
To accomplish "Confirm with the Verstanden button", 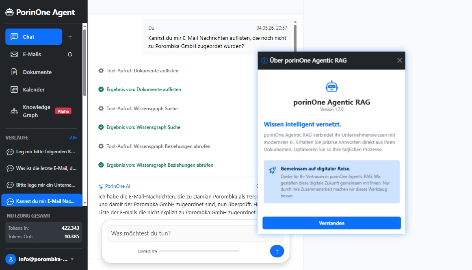I will 331,223.
